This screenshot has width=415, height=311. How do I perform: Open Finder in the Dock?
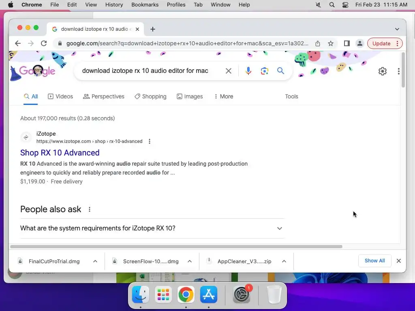pos(141,294)
